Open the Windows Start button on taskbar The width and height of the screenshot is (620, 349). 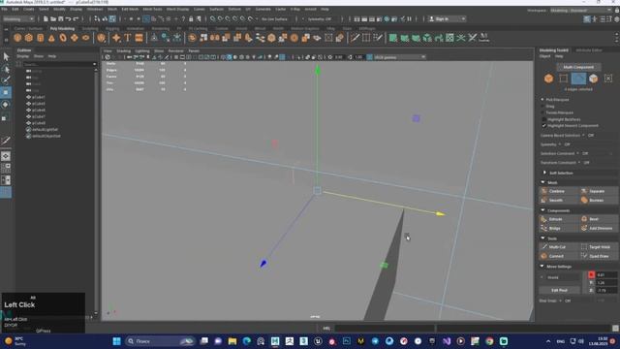pyautogui.click(x=116, y=341)
